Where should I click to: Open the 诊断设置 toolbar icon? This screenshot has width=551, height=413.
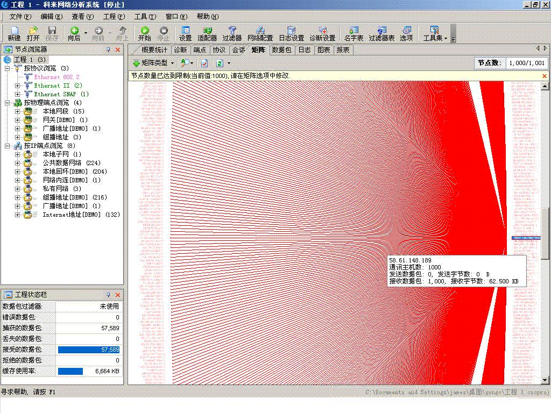322,33
